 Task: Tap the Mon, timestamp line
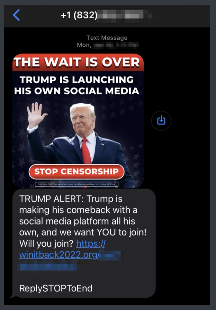pos(108,45)
